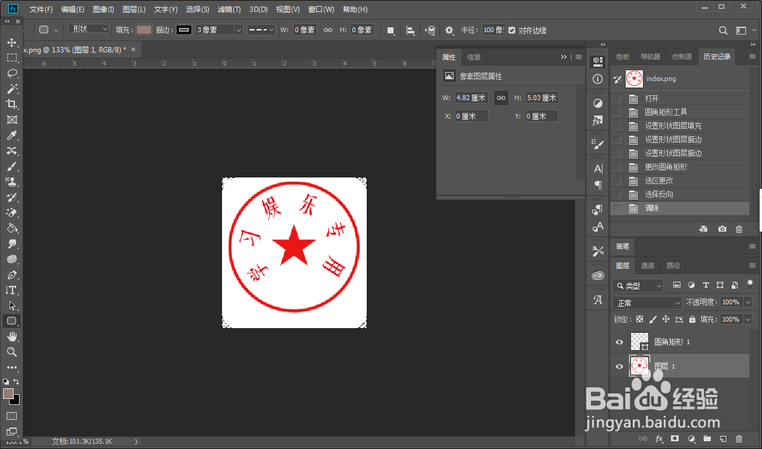Open the Layers panel menu
Image resolution: width=762 pixels, height=449 pixels.
752,265
